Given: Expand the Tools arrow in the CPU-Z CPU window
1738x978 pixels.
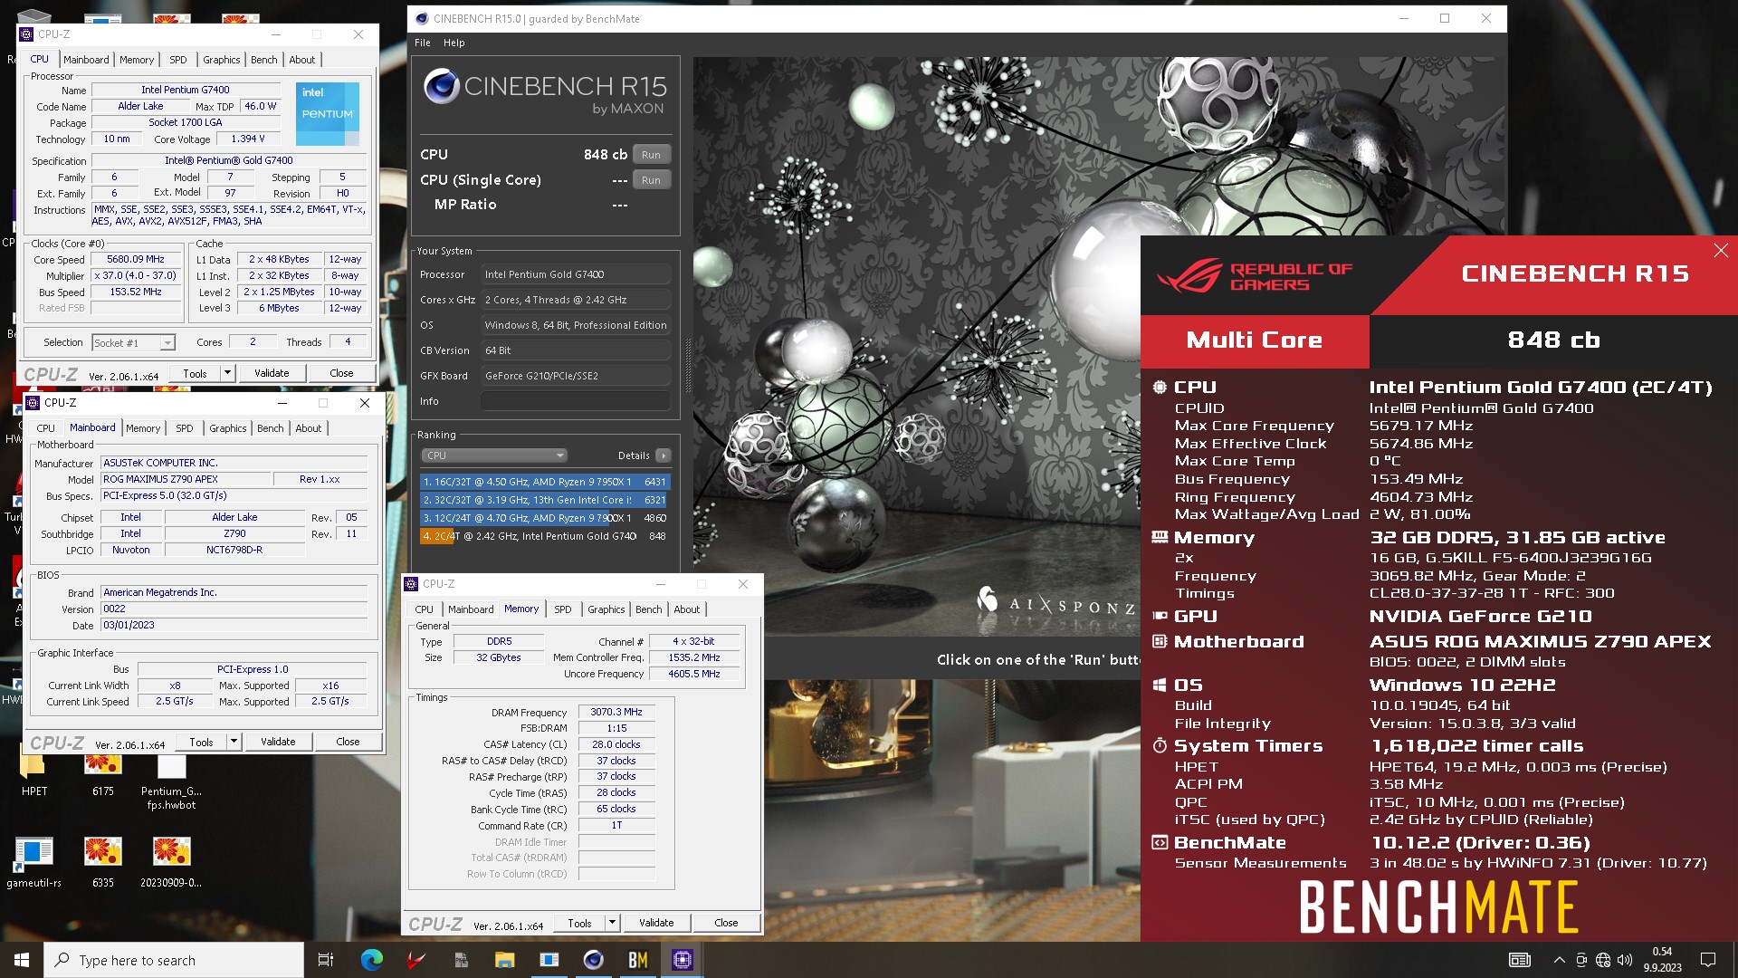Looking at the screenshot, I should (x=227, y=373).
